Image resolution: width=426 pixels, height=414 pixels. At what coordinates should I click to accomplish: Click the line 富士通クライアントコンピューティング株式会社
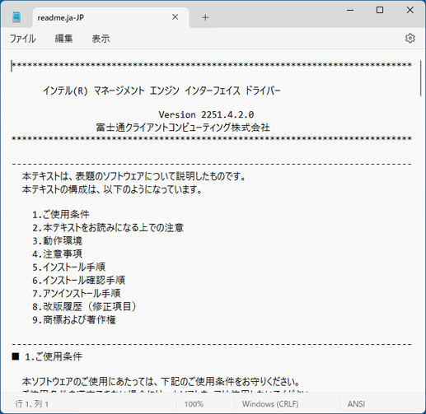pos(183,128)
